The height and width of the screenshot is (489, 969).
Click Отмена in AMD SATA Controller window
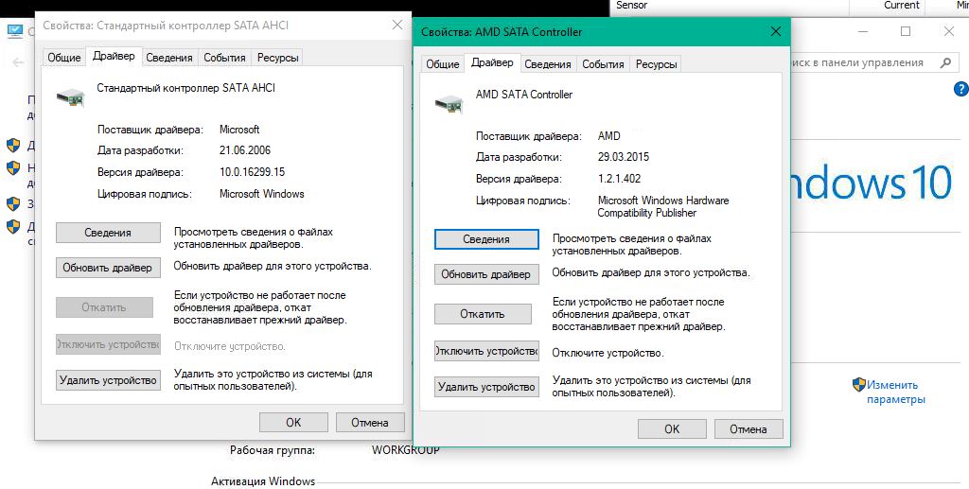(749, 429)
